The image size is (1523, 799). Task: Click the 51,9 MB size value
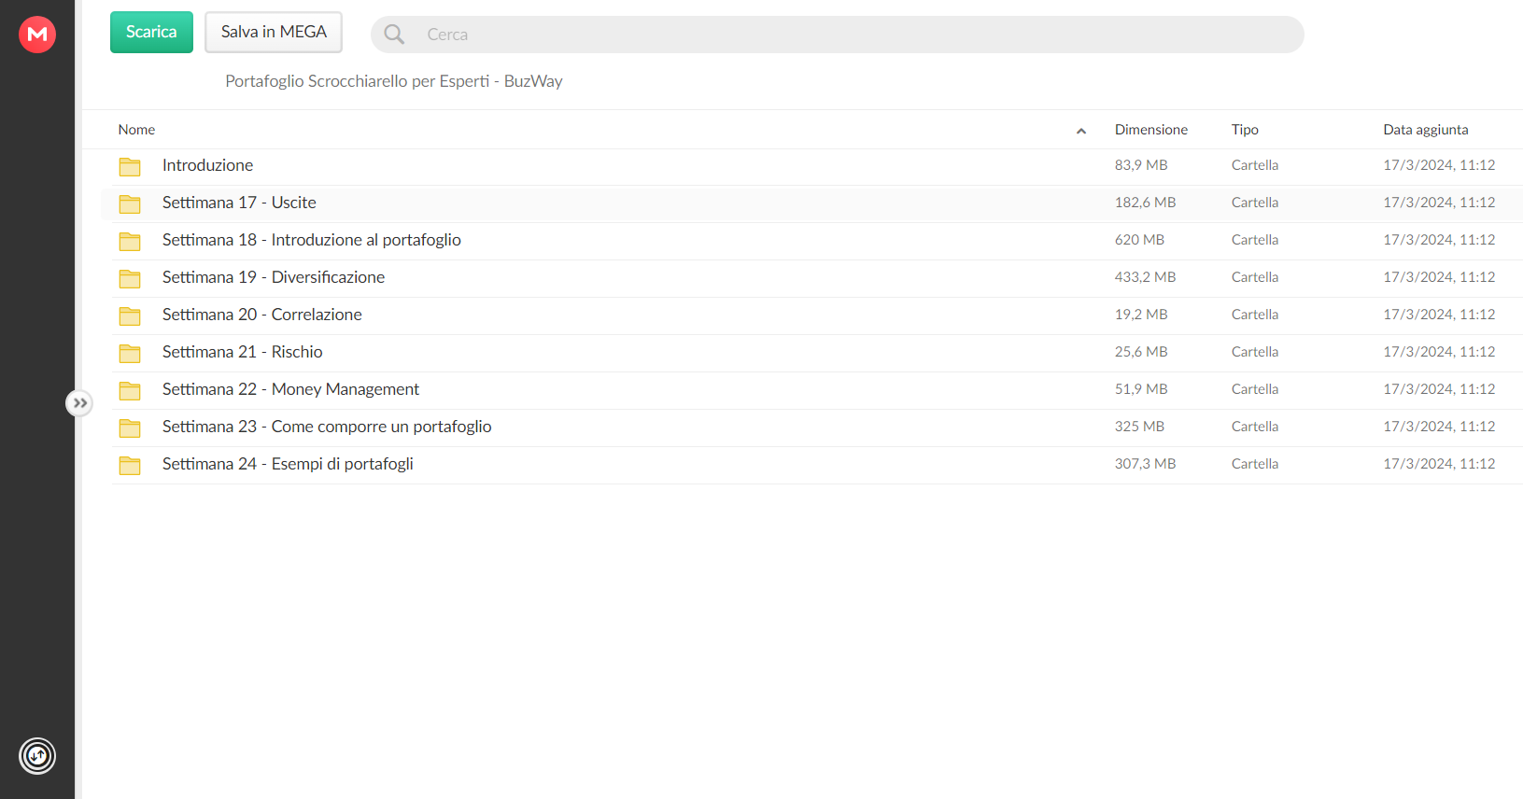click(x=1141, y=389)
